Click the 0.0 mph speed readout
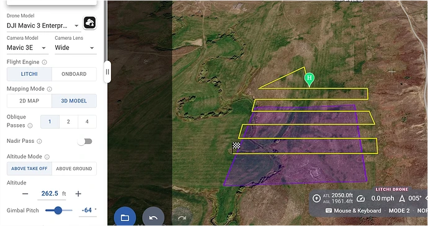The image size is (428, 226). tap(383, 199)
